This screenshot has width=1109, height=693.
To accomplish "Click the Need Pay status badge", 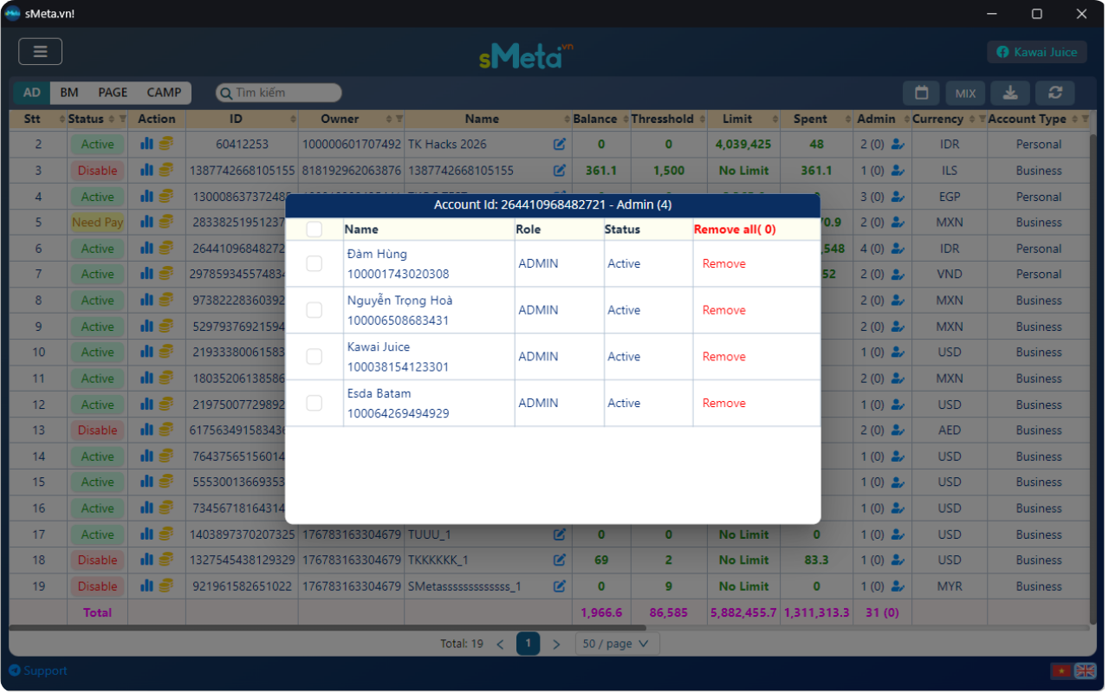I will click(98, 223).
